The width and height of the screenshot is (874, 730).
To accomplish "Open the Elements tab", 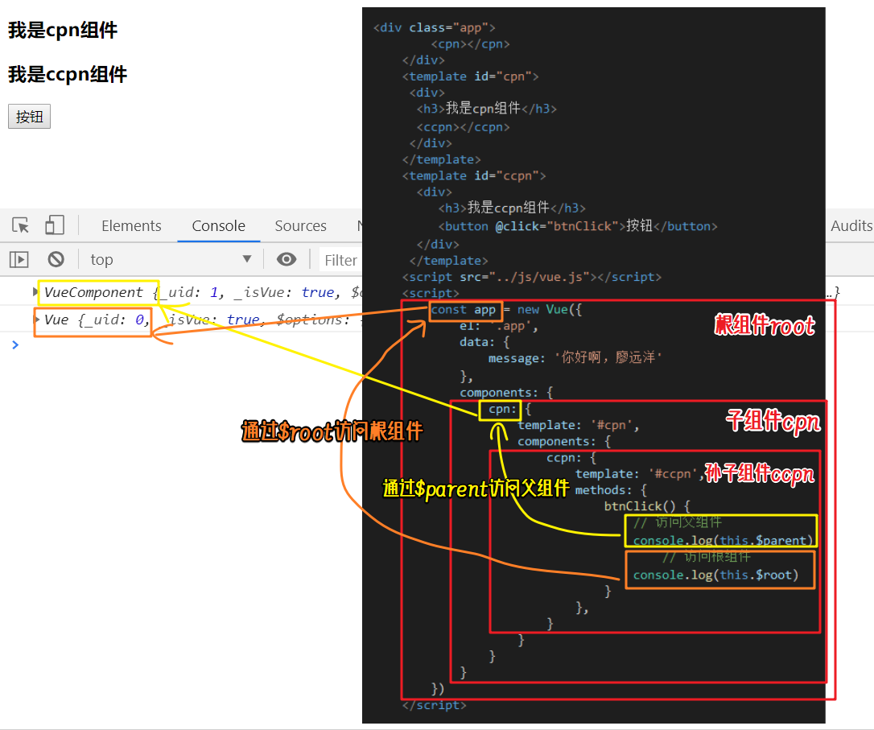I will [131, 225].
